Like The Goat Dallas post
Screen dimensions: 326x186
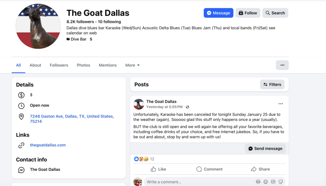(158, 169)
